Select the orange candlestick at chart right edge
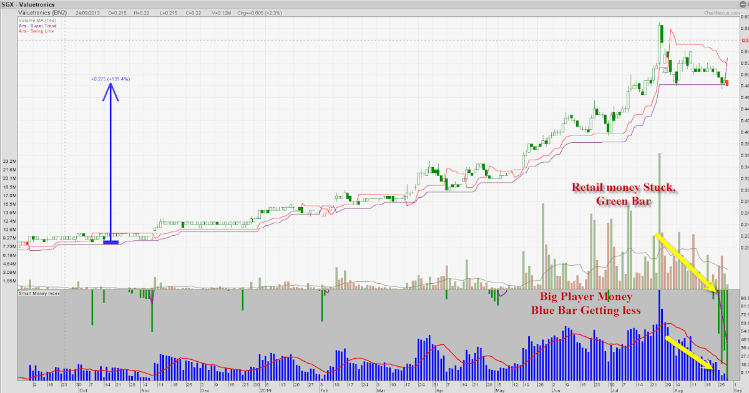Screen dimensions: 749x393 [727, 83]
